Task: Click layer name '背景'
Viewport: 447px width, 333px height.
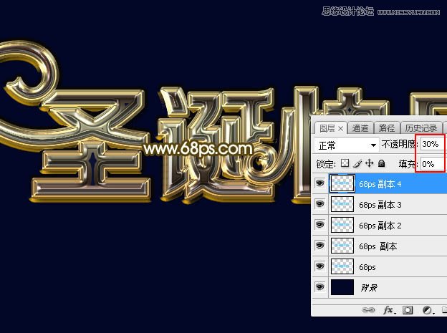Action: tap(369, 288)
